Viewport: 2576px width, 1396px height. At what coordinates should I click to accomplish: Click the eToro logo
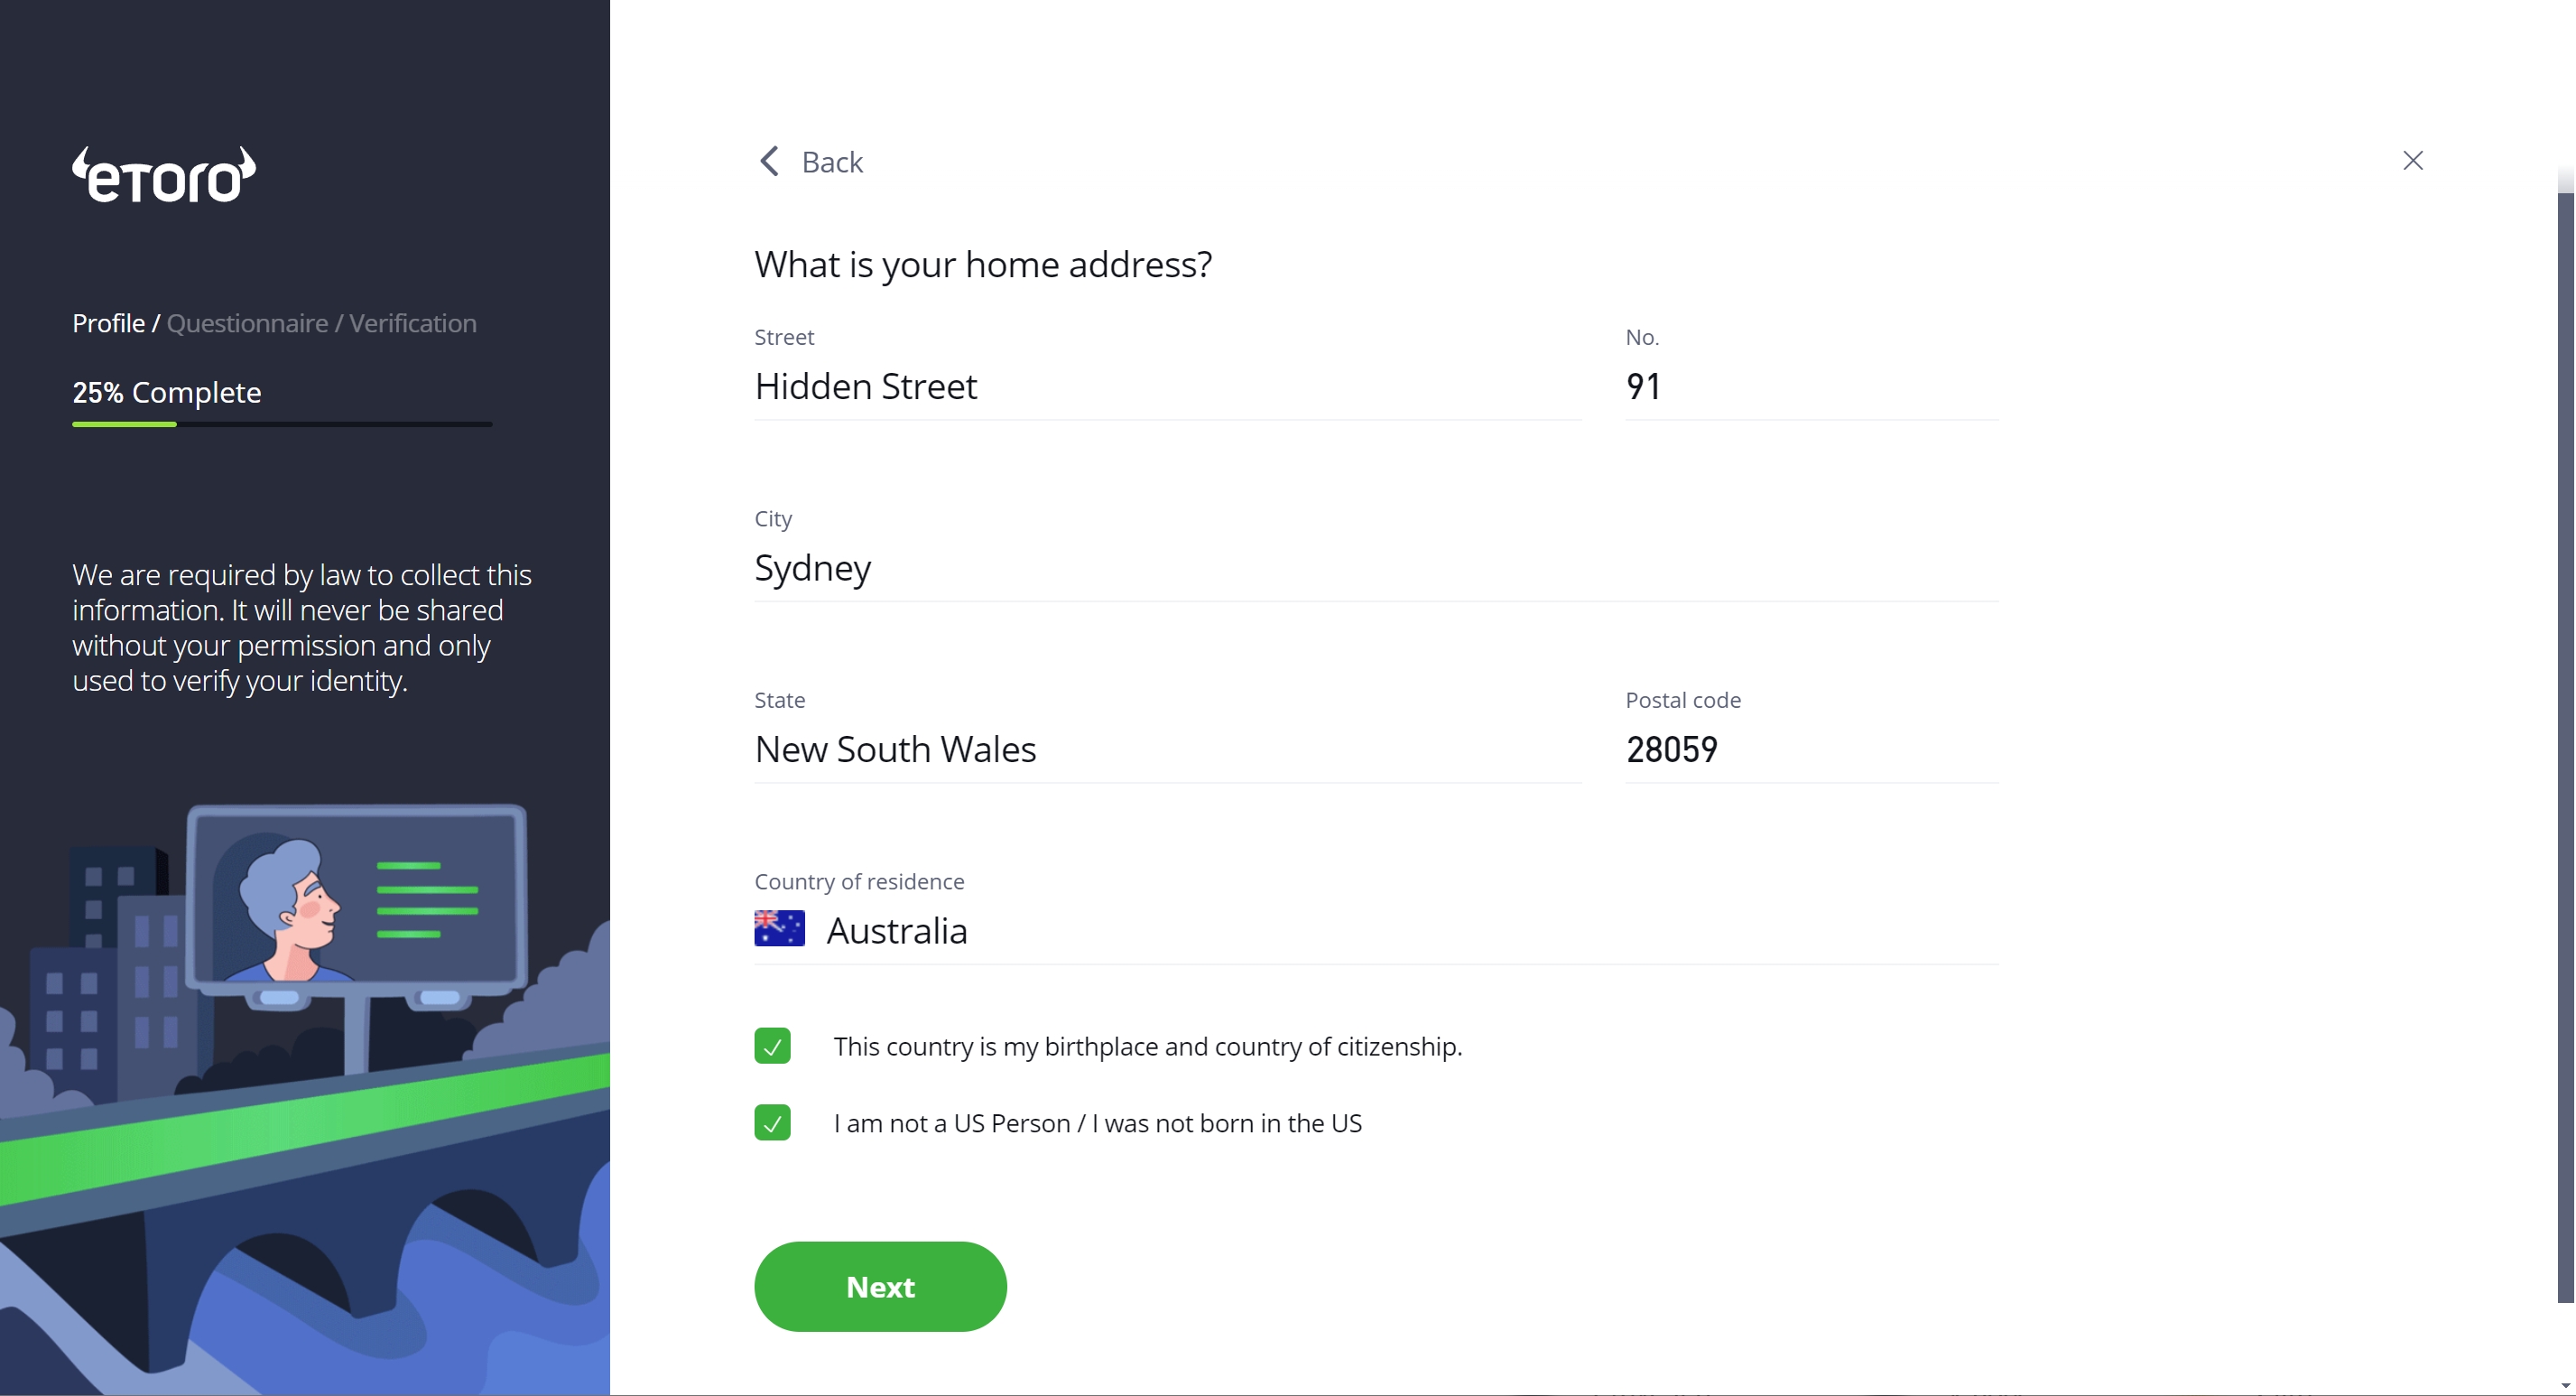164,175
